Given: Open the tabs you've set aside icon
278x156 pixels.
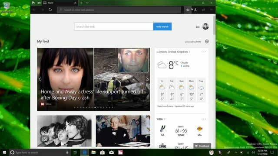Looking at the screenshot, I should [33, 3].
